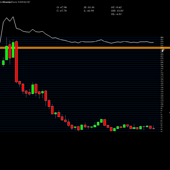Screen dimensions: 170x170
Task: Click the highest peak of the white line
Action: tap(13, 17)
